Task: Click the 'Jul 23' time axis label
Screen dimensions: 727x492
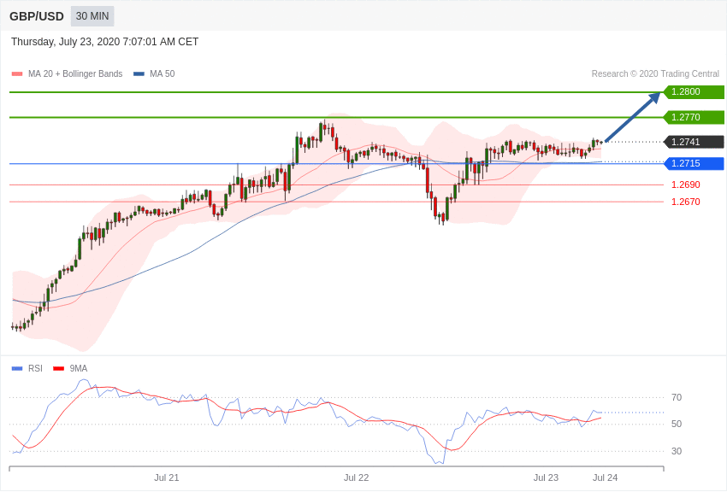Action: pyautogui.click(x=546, y=477)
